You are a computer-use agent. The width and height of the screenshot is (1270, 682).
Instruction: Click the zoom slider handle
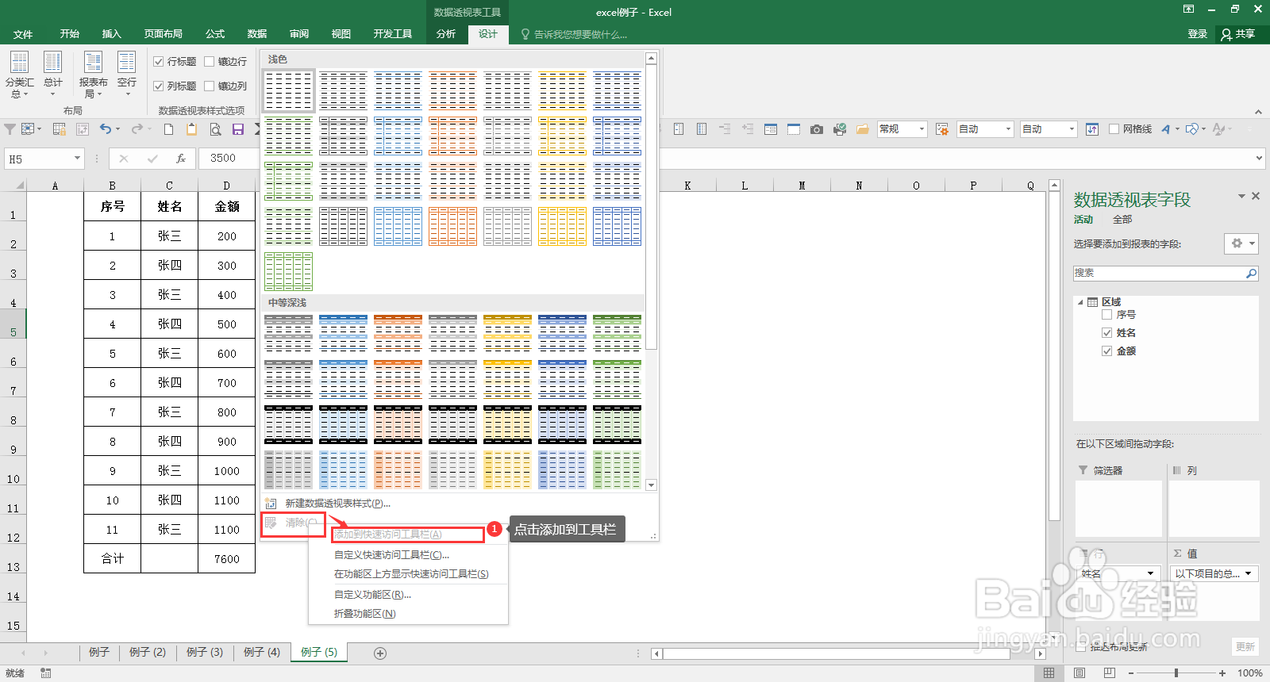[x=1176, y=673]
